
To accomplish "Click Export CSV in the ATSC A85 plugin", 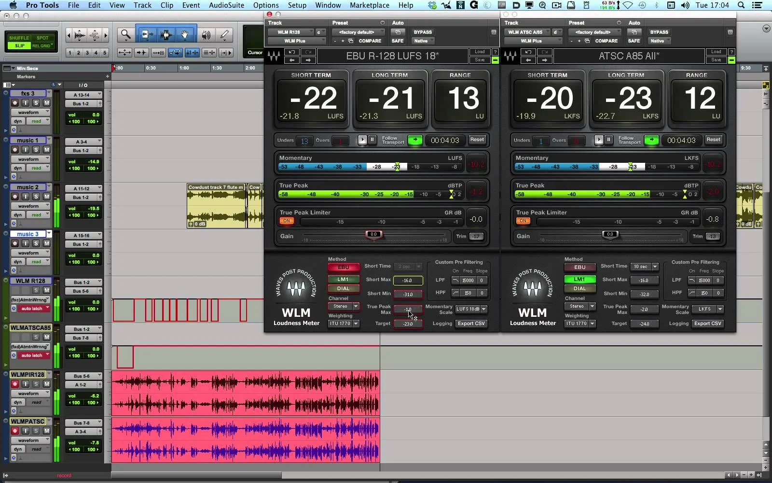I will (708, 324).
